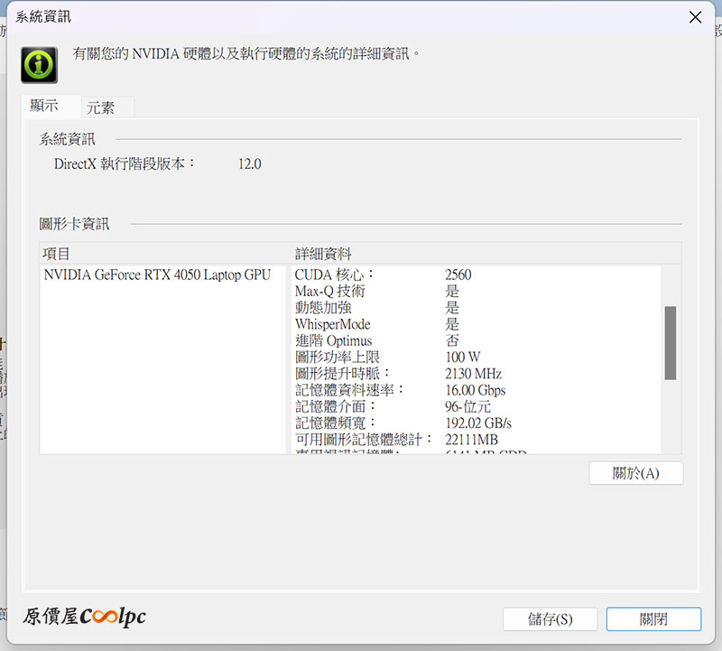Open the 關於(A) about button
Viewport: 722px width, 651px height.
click(x=636, y=473)
